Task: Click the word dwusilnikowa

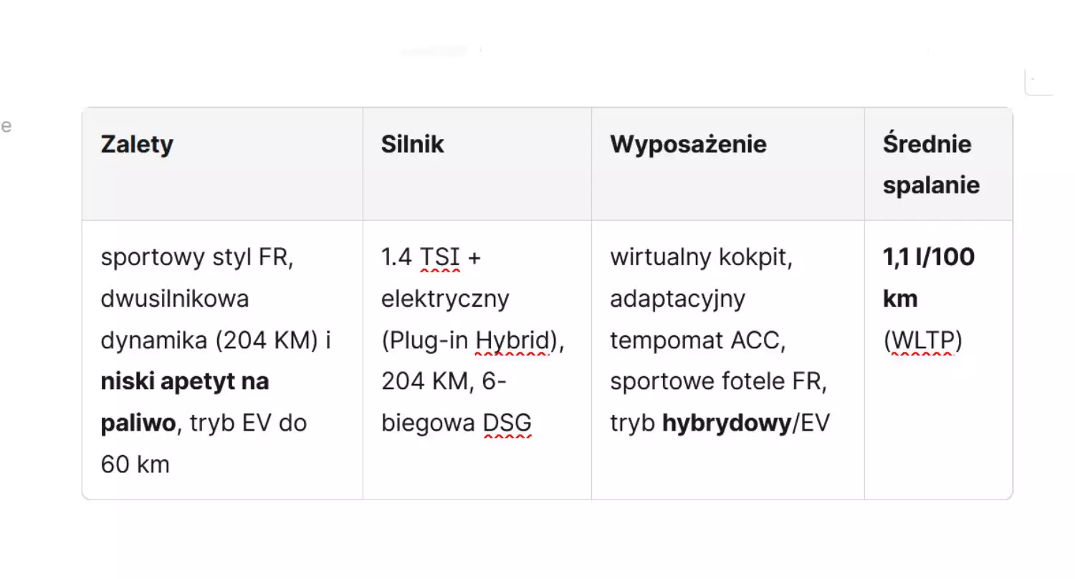Action: (x=175, y=299)
